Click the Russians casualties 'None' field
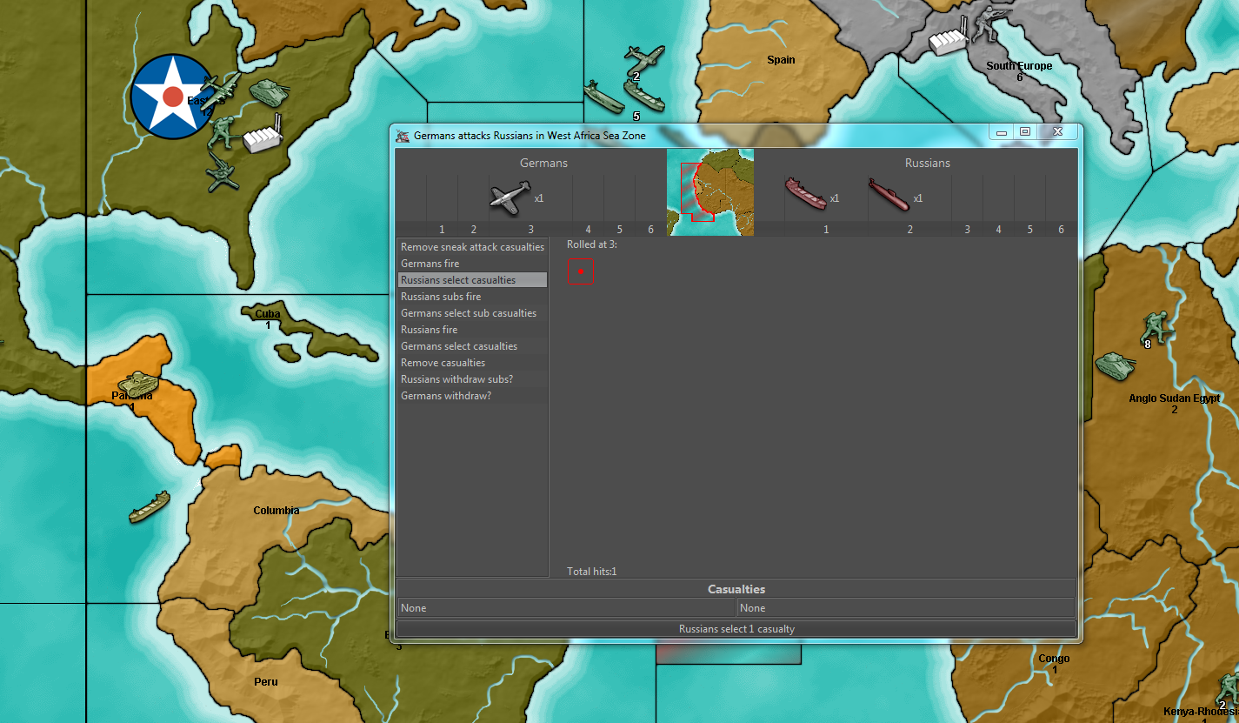This screenshot has width=1239, height=723. [x=906, y=608]
